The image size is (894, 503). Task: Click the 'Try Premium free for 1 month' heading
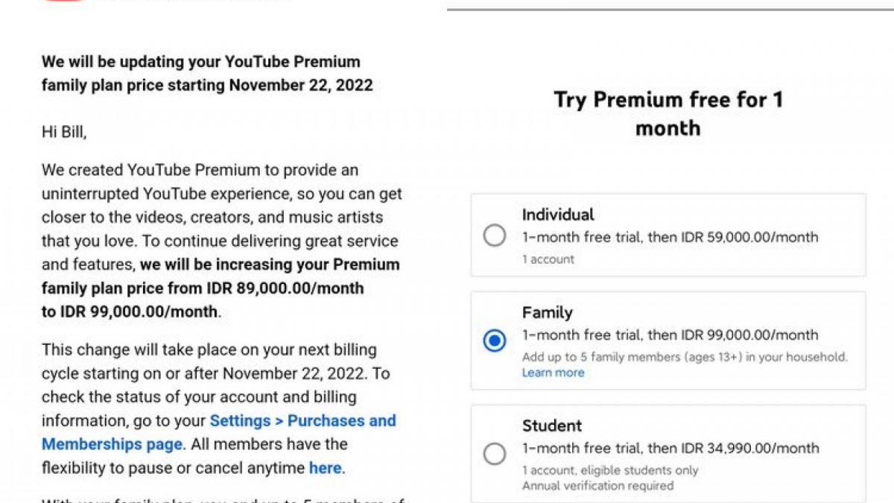pyautogui.click(x=668, y=113)
